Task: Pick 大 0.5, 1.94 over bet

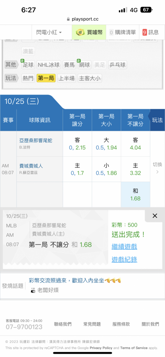Action: tap(106, 144)
